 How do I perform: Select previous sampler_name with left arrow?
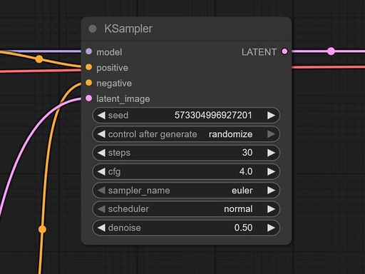click(x=101, y=191)
